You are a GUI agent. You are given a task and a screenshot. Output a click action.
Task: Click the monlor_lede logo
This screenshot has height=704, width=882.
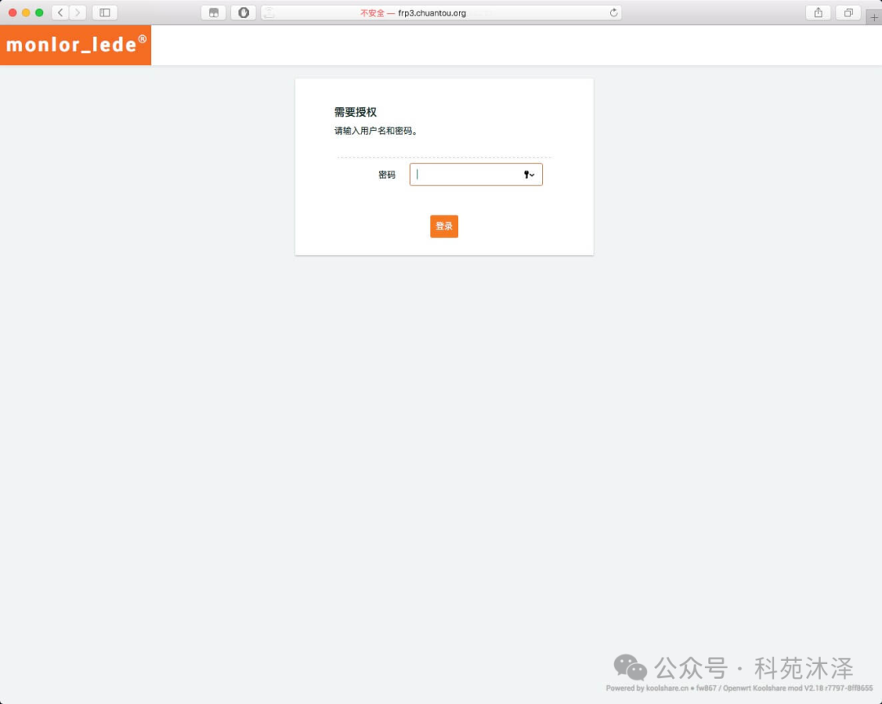point(76,45)
